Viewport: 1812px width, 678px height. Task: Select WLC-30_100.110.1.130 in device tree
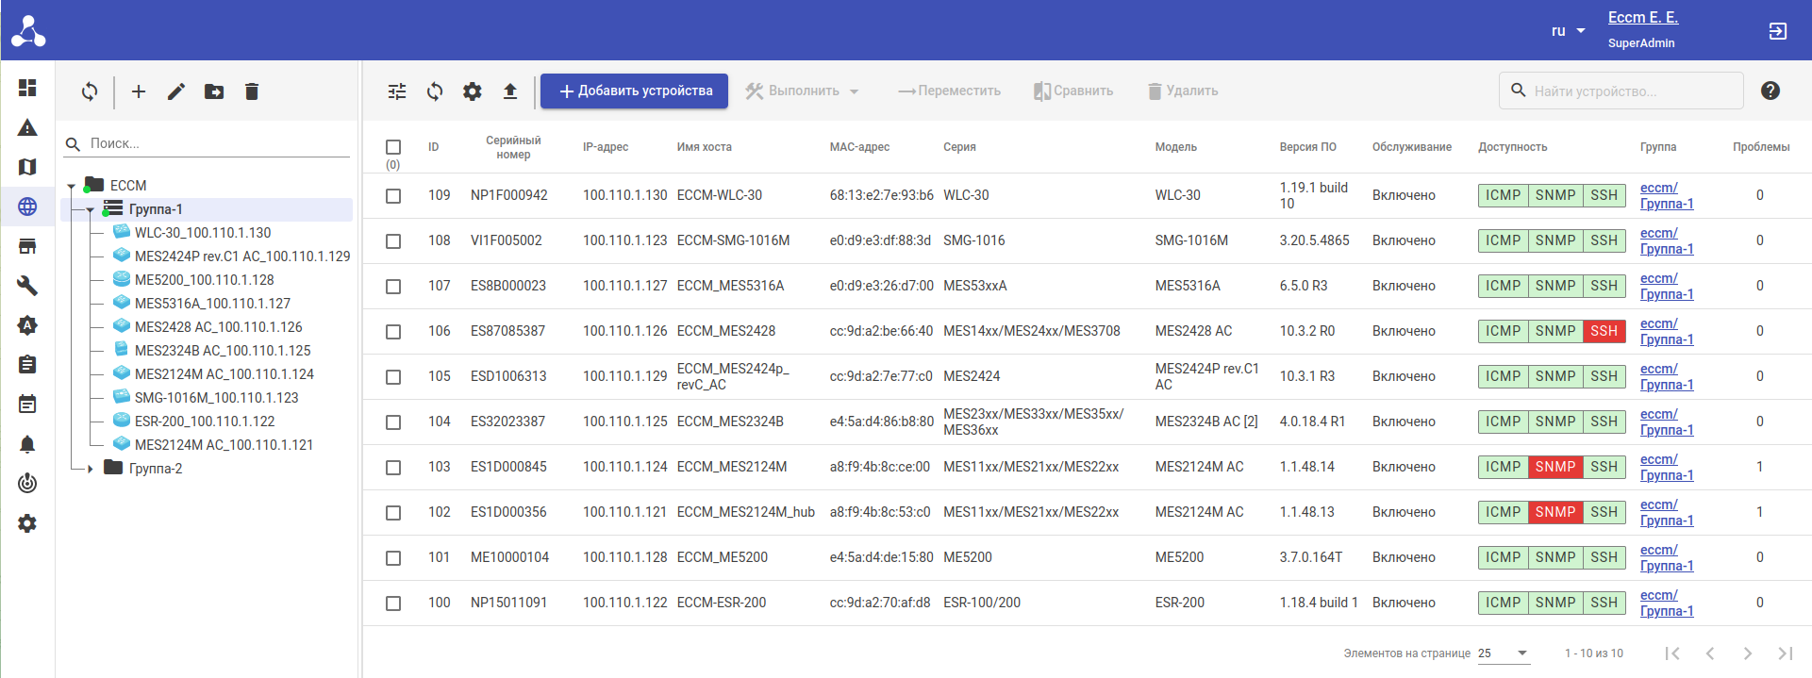pos(202,233)
